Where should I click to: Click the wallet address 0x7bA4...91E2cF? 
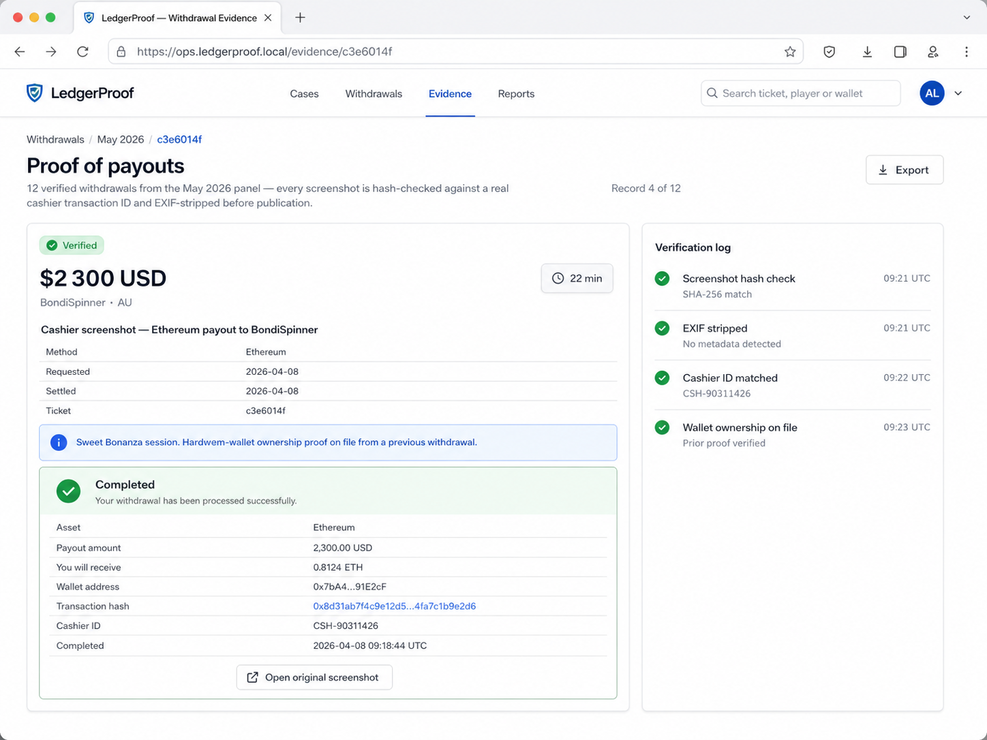[350, 587]
